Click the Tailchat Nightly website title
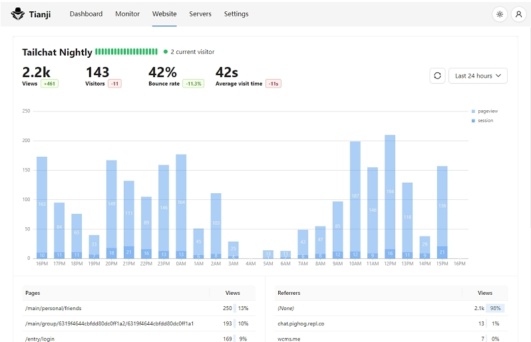The width and height of the screenshot is (531, 342). (57, 52)
